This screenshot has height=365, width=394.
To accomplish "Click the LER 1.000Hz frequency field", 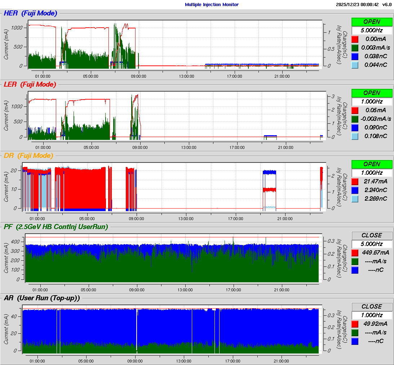I will pyautogui.click(x=372, y=102).
